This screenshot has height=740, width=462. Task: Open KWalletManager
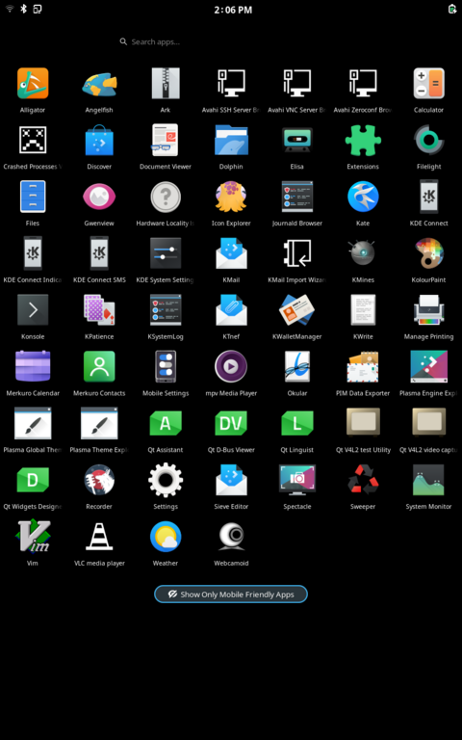coord(297,310)
